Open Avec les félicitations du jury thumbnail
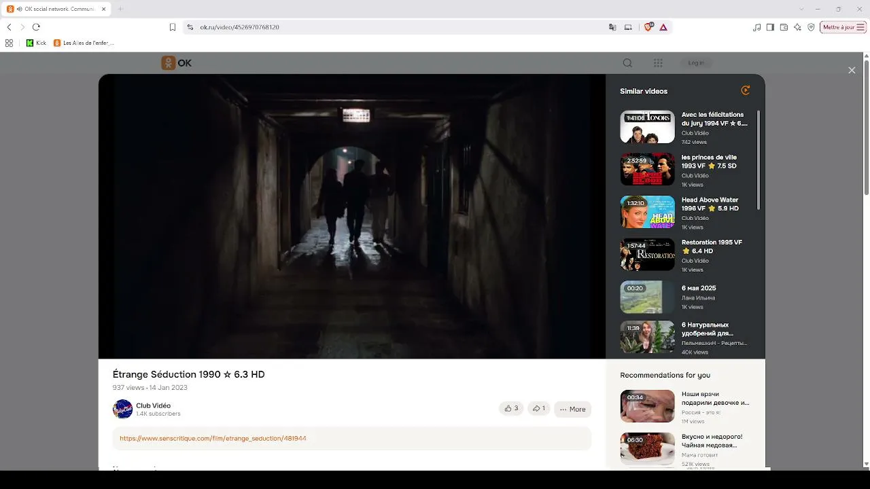870x489 pixels. [647, 127]
